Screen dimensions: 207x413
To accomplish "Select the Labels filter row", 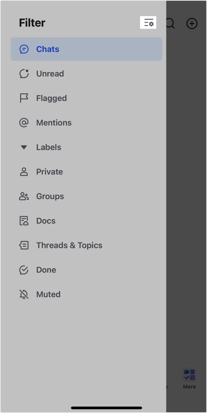I will point(86,147).
